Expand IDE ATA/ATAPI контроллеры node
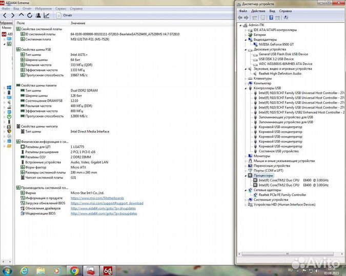The image size is (346, 276). (246, 30)
